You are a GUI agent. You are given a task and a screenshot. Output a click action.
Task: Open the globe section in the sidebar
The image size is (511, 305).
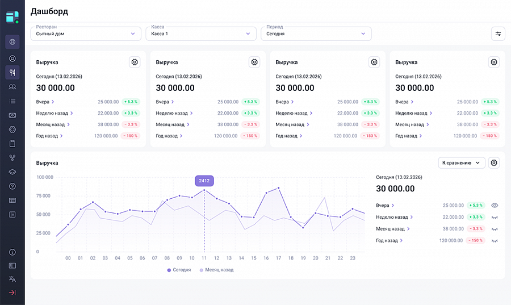point(12,41)
